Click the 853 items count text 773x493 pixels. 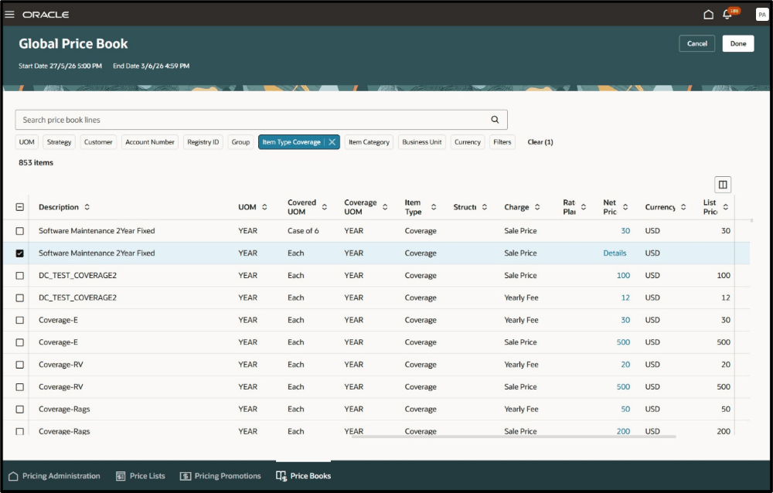36,163
